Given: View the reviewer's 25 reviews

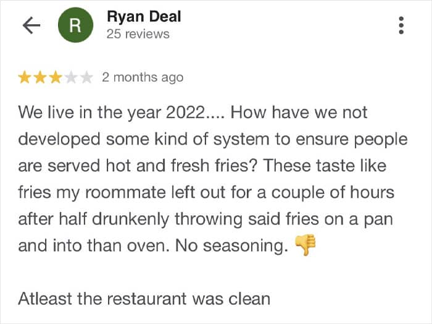Looking at the screenshot, I should tap(138, 33).
